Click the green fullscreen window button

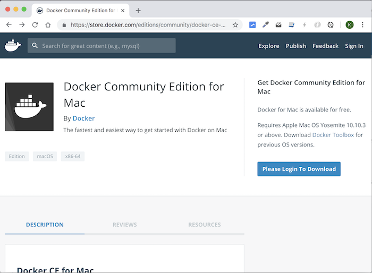[x=24, y=9]
